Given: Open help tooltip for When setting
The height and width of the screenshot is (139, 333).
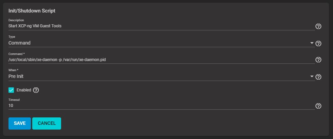Looking at the screenshot, I should [318, 77].
